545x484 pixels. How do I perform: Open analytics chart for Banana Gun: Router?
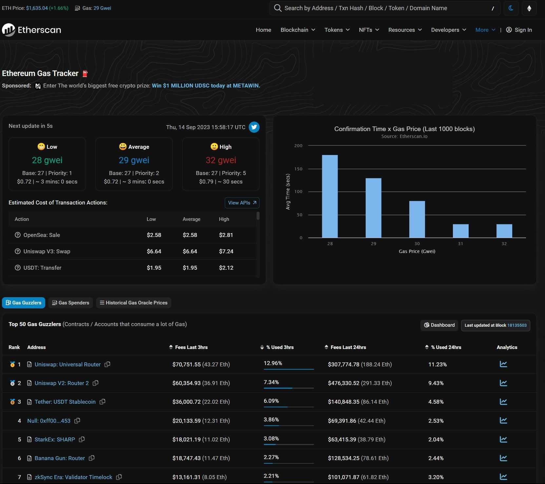click(x=503, y=458)
